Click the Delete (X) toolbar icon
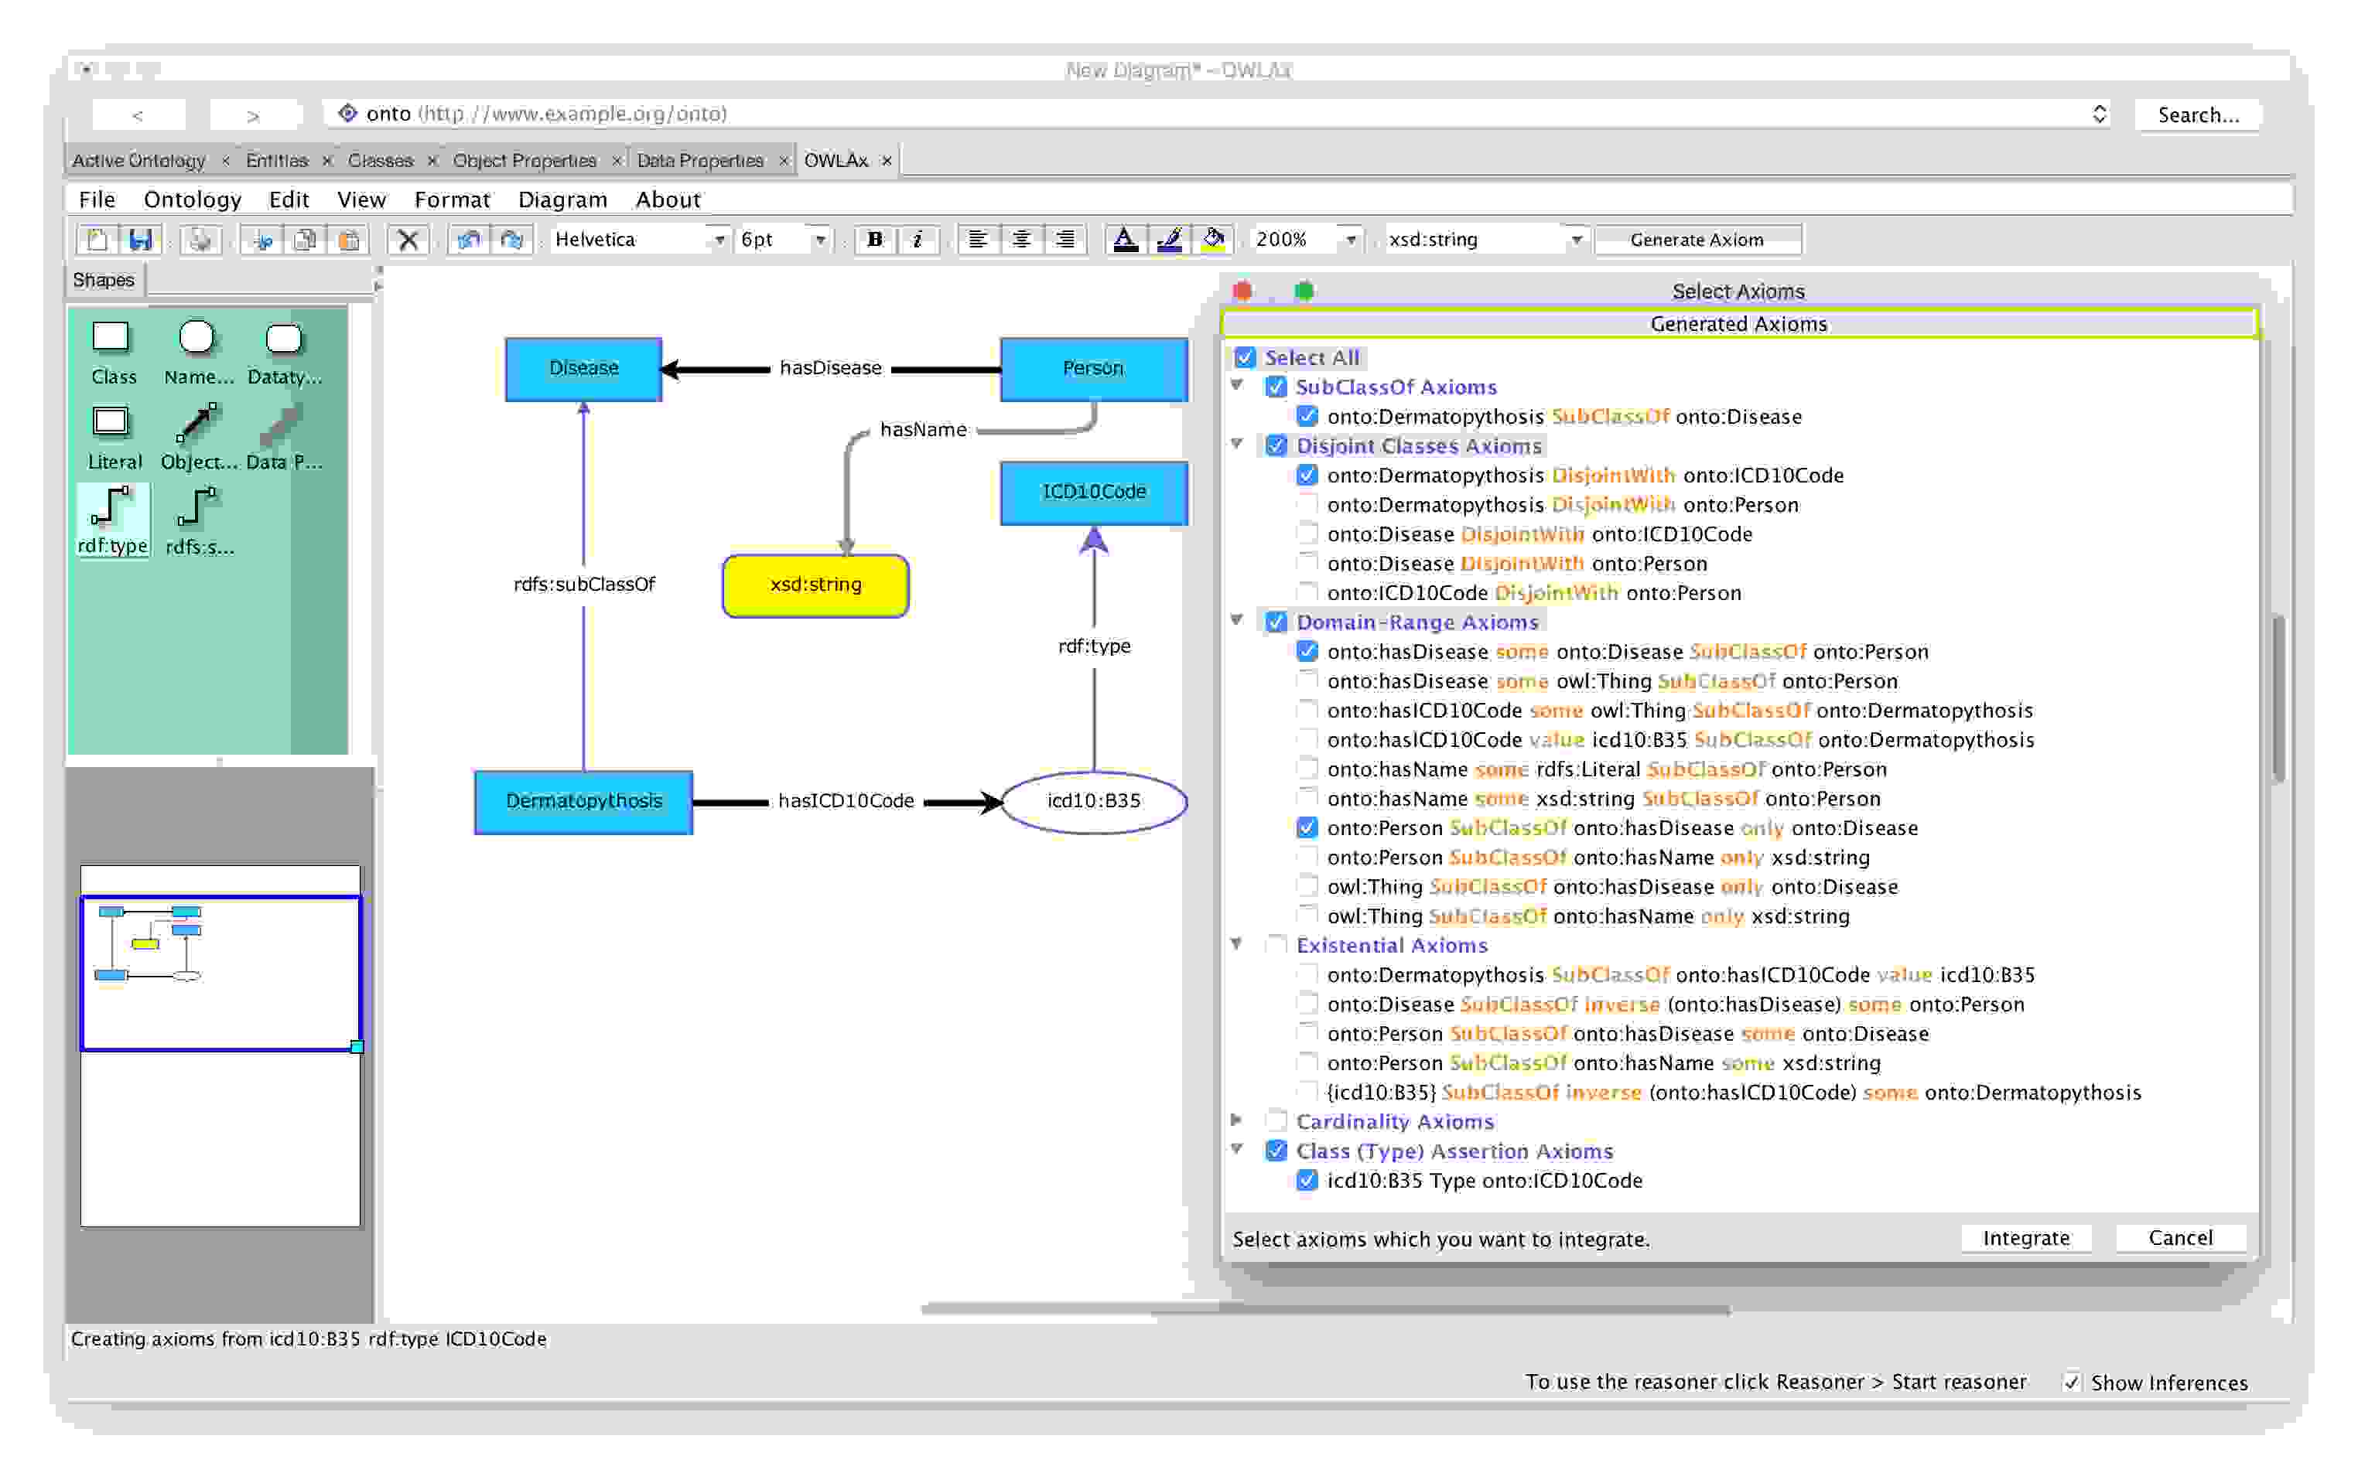 pyautogui.click(x=408, y=240)
